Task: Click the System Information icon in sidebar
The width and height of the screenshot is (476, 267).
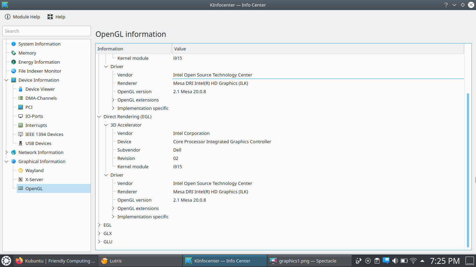Action: [14, 44]
